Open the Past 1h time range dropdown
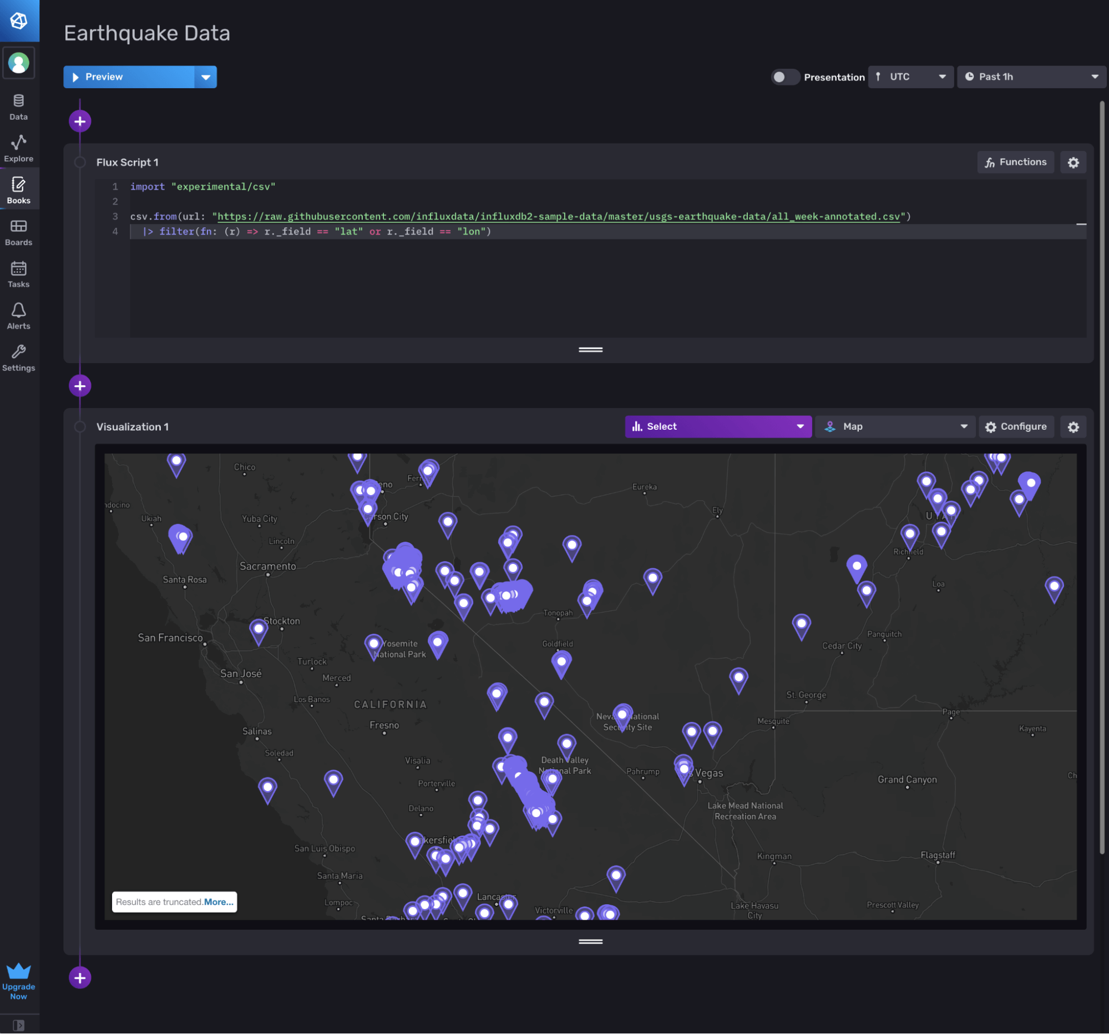The image size is (1109, 1034). (x=1031, y=77)
